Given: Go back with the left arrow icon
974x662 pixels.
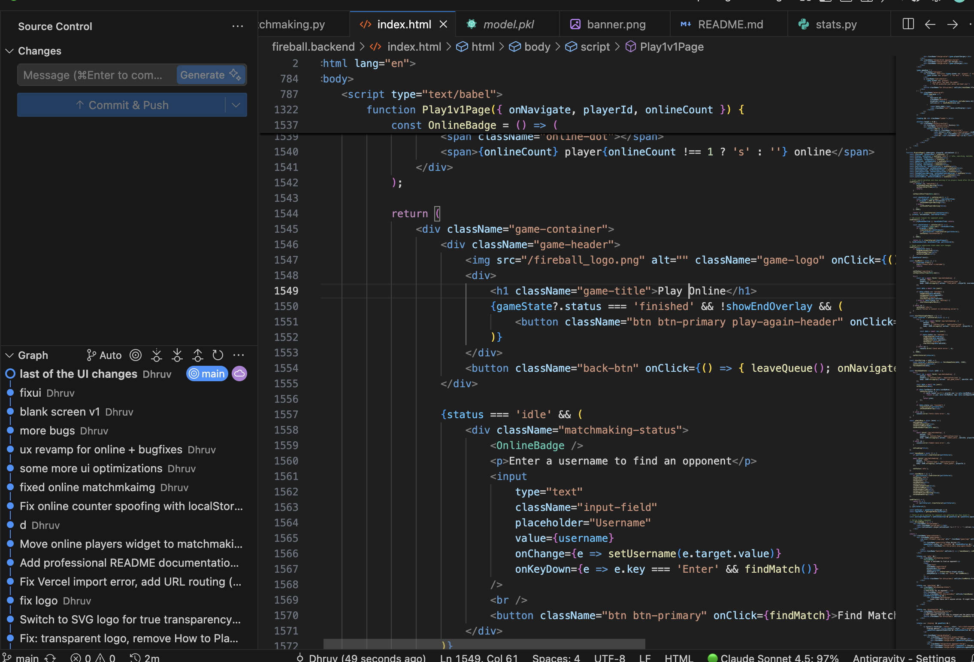Looking at the screenshot, I should coord(930,24).
